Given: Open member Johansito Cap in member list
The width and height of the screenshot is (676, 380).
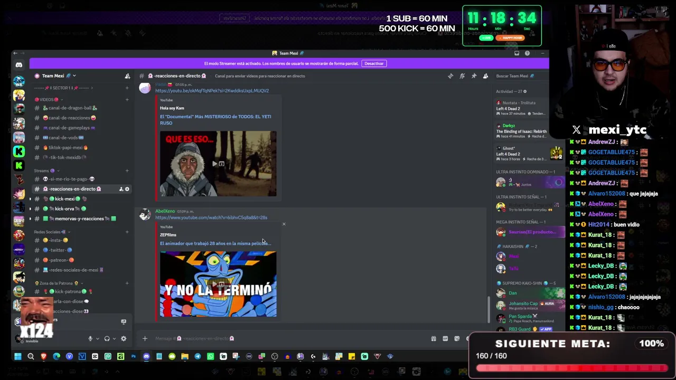Looking at the screenshot, I should 529,306.
